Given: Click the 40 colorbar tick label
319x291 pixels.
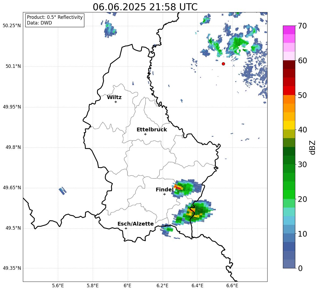Looking at the screenshot, I should pyautogui.click(x=302, y=130).
